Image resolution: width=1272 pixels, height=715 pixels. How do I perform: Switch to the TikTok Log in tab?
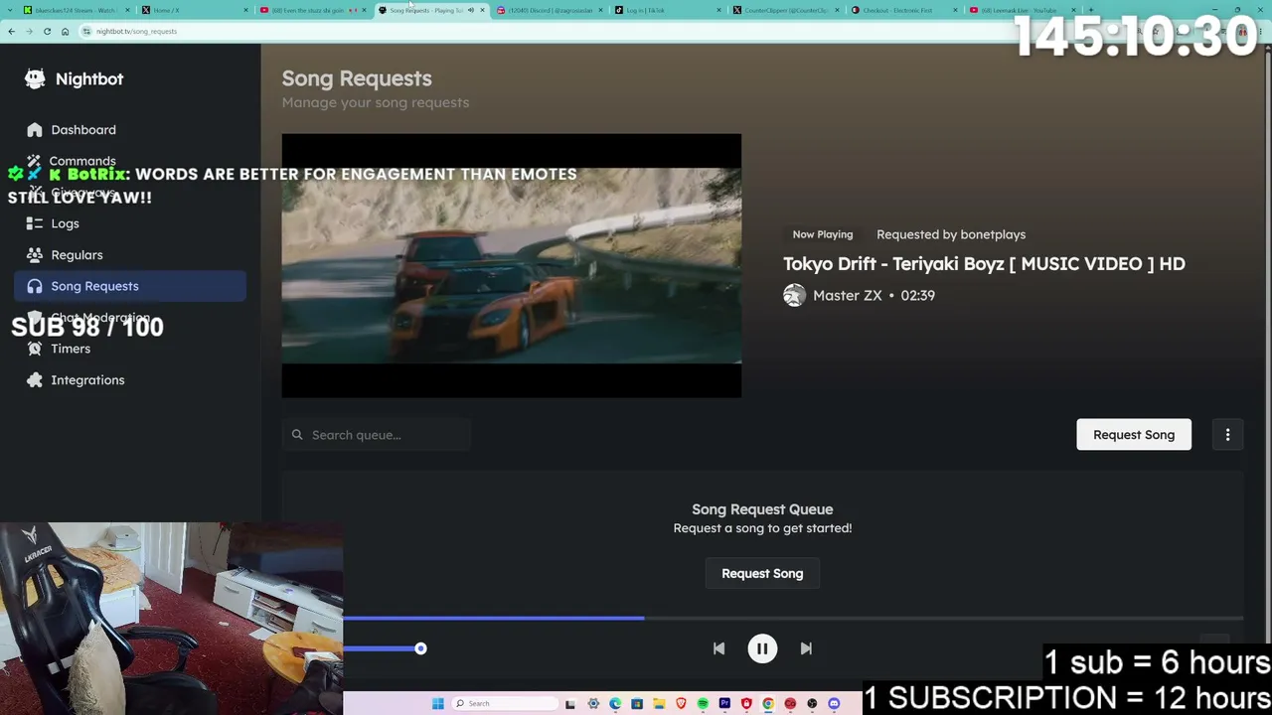(667, 10)
